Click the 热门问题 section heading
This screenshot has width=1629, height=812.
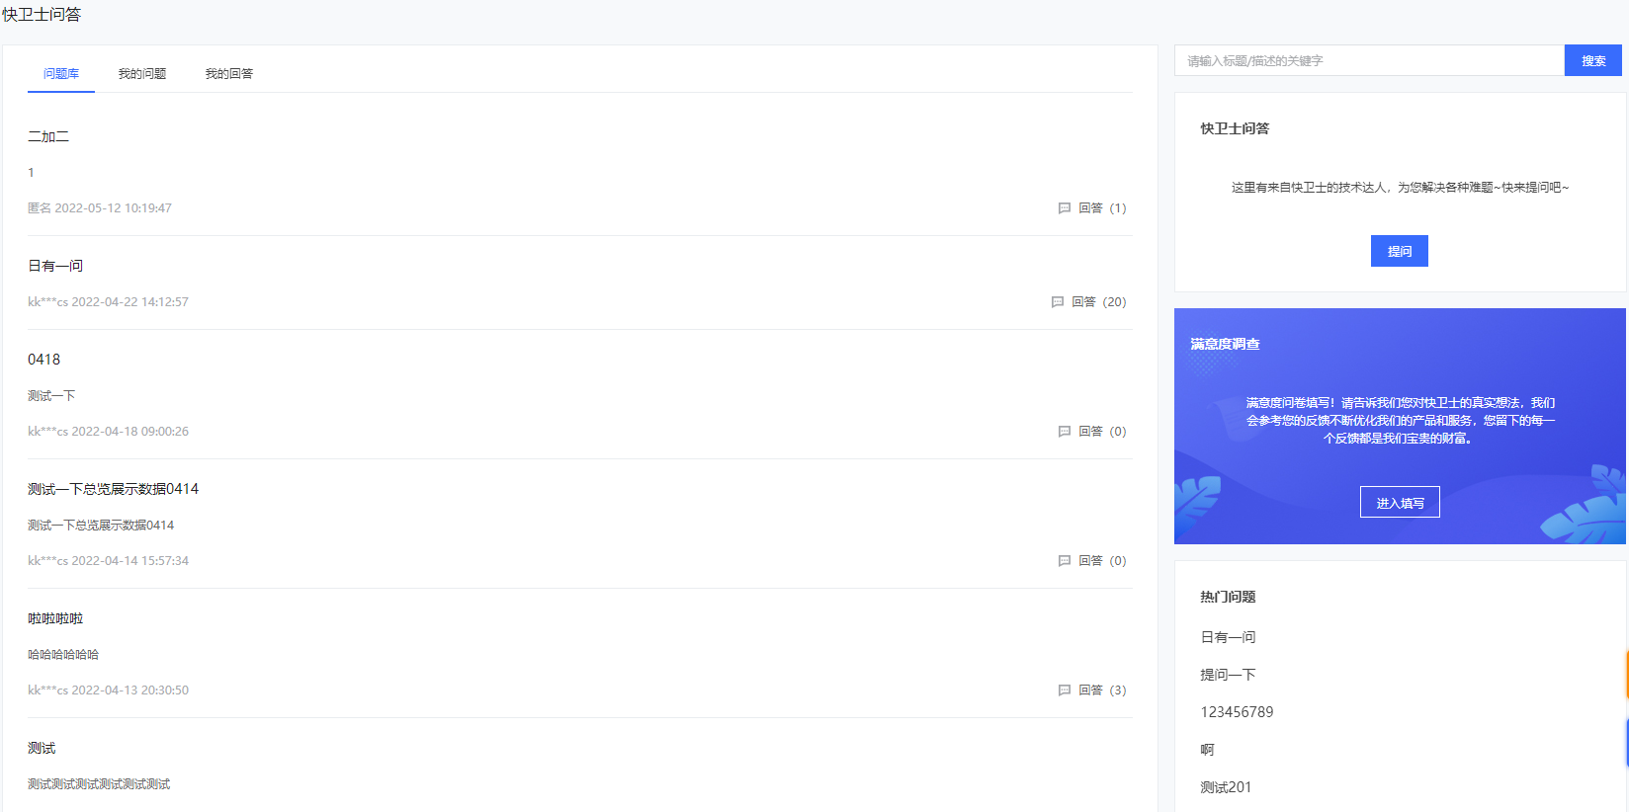1228,597
